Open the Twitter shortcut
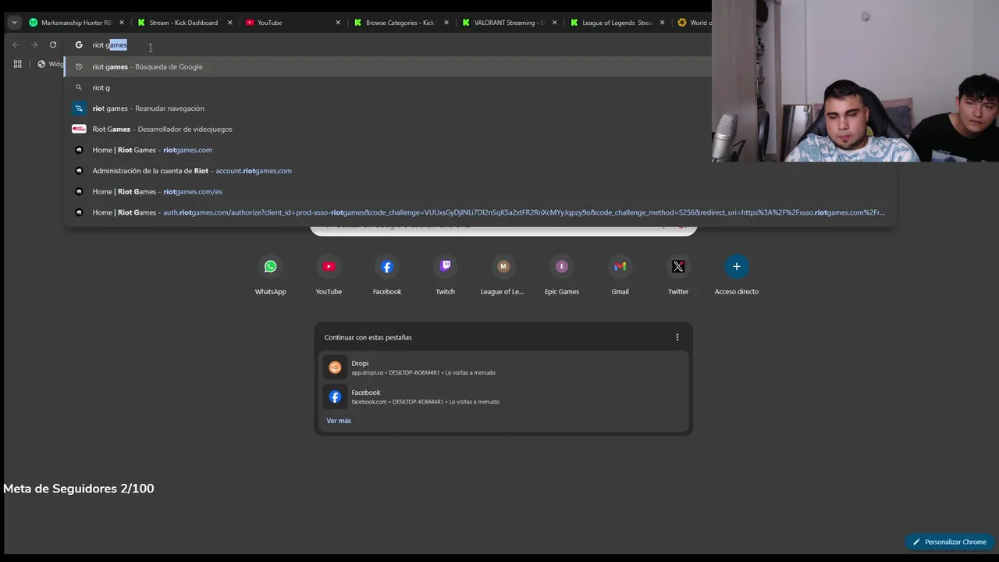 [x=678, y=276]
